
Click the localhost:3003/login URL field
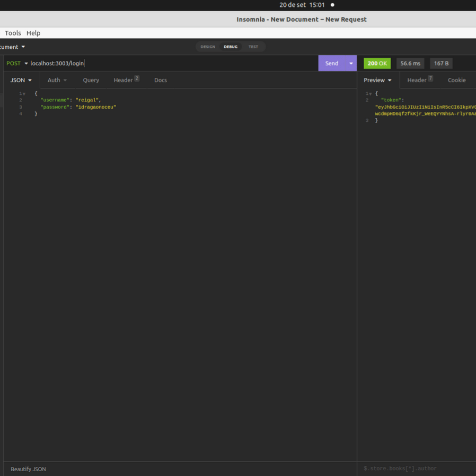[173, 63]
